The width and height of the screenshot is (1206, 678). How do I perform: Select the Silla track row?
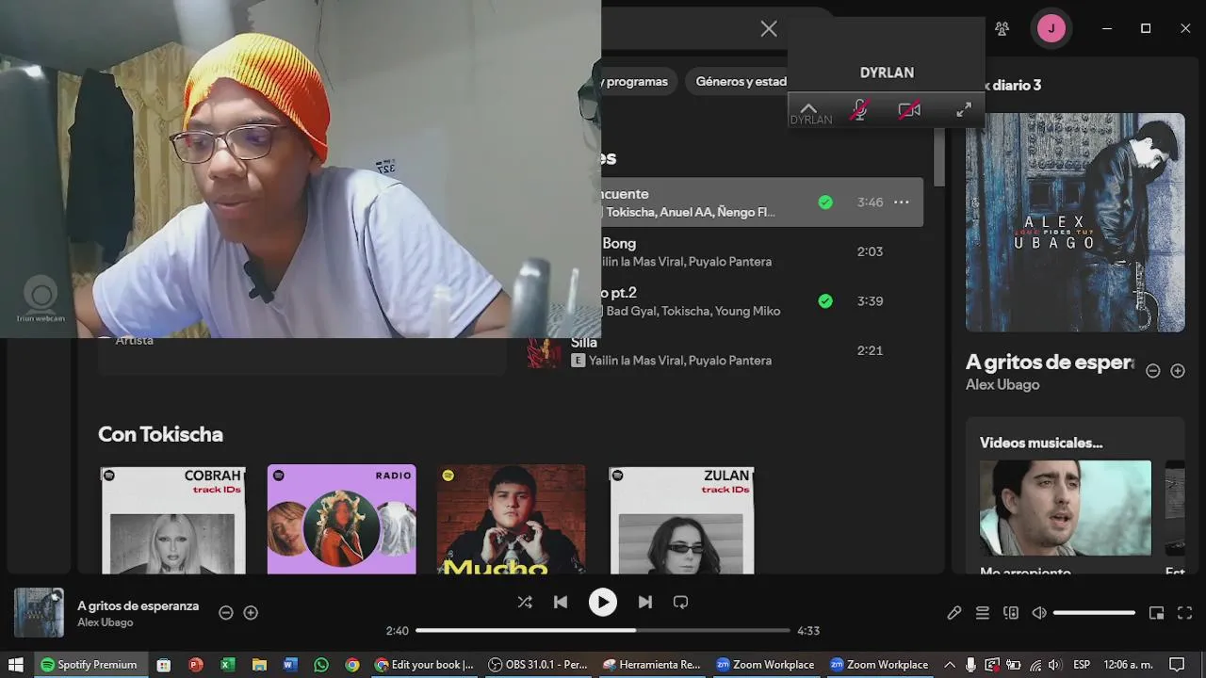[723, 350]
